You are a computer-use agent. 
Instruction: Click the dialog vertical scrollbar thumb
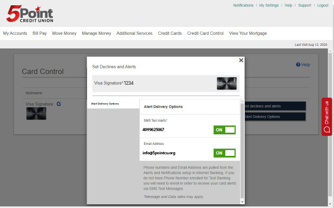click(242, 151)
